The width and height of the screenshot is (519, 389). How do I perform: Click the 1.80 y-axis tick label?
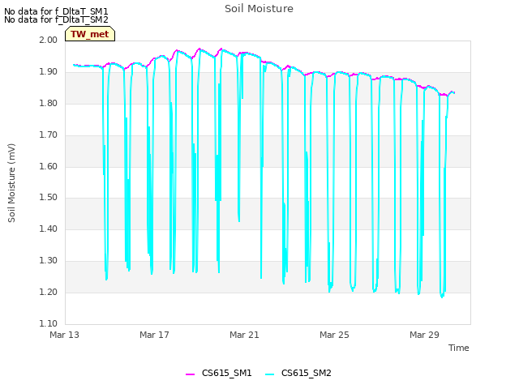49,103
